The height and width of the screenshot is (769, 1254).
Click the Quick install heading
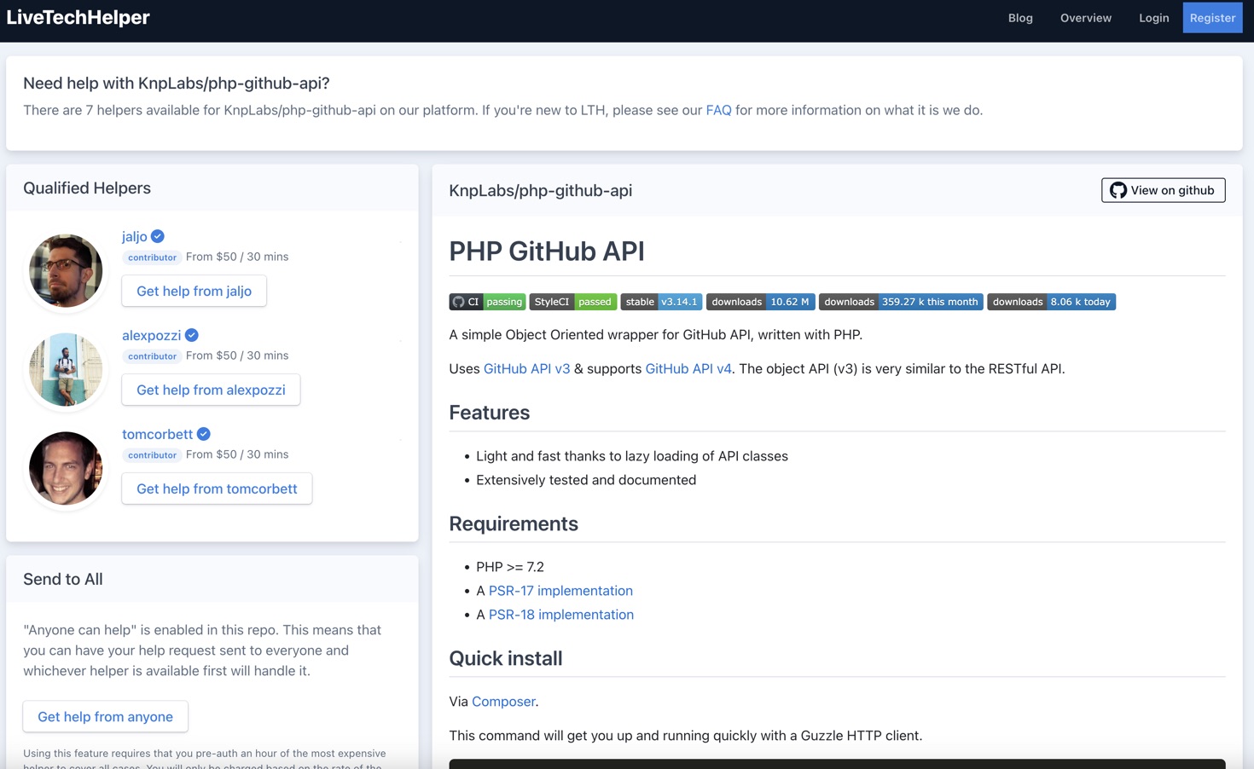(506, 658)
